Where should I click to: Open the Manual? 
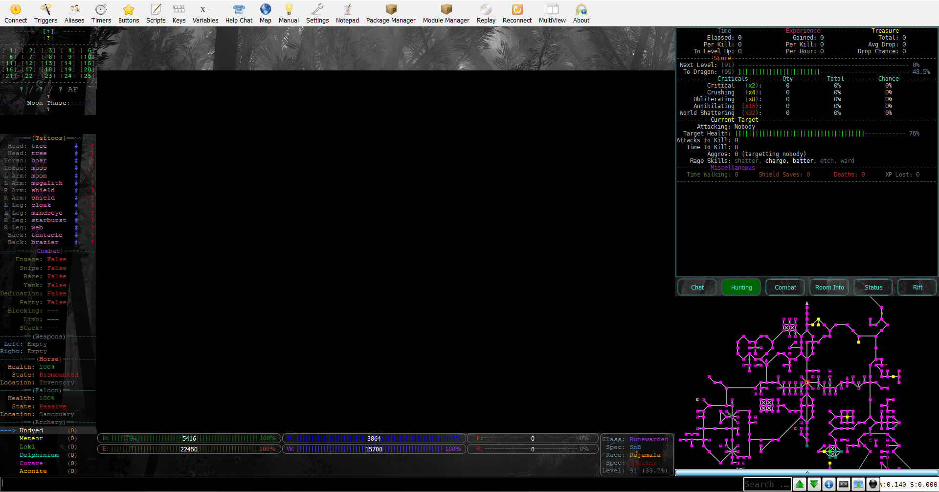(x=289, y=14)
